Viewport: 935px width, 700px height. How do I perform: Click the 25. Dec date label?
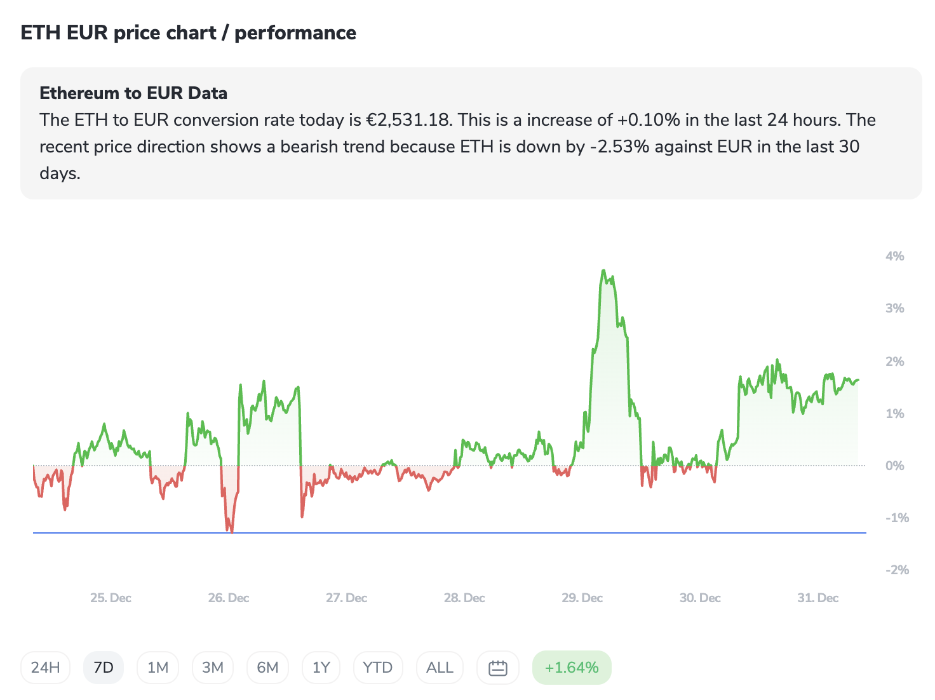111,598
